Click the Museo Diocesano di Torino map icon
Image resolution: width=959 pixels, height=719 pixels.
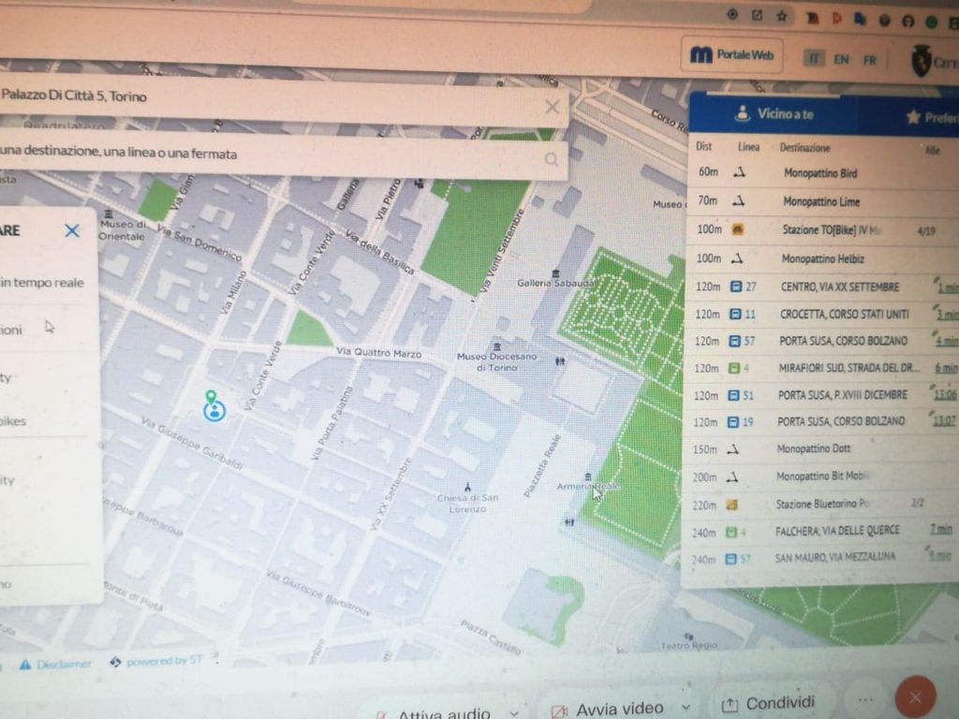click(x=497, y=346)
